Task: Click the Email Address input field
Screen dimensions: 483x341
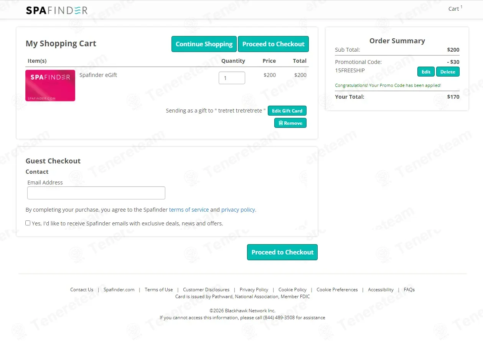Action: [x=96, y=193]
